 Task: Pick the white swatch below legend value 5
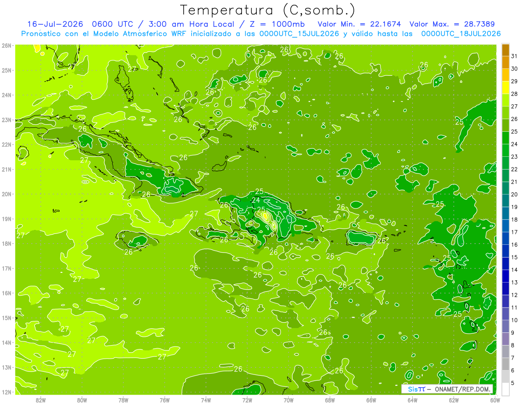pos(505,389)
